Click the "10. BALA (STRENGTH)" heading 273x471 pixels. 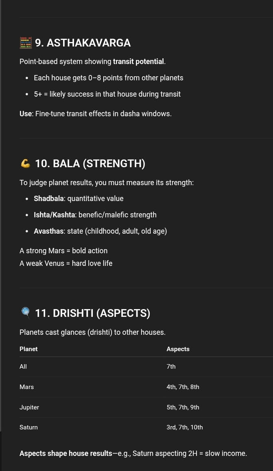(90, 164)
